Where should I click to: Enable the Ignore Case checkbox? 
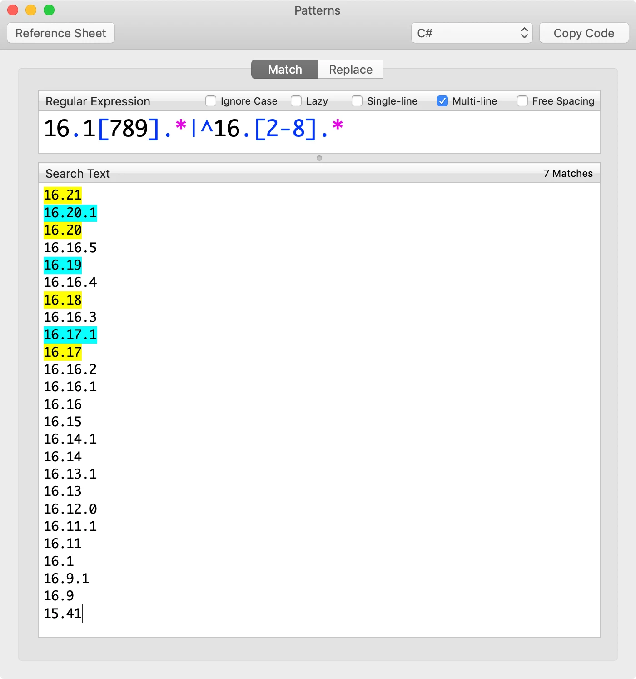pyautogui.click(x=211, y=101)
